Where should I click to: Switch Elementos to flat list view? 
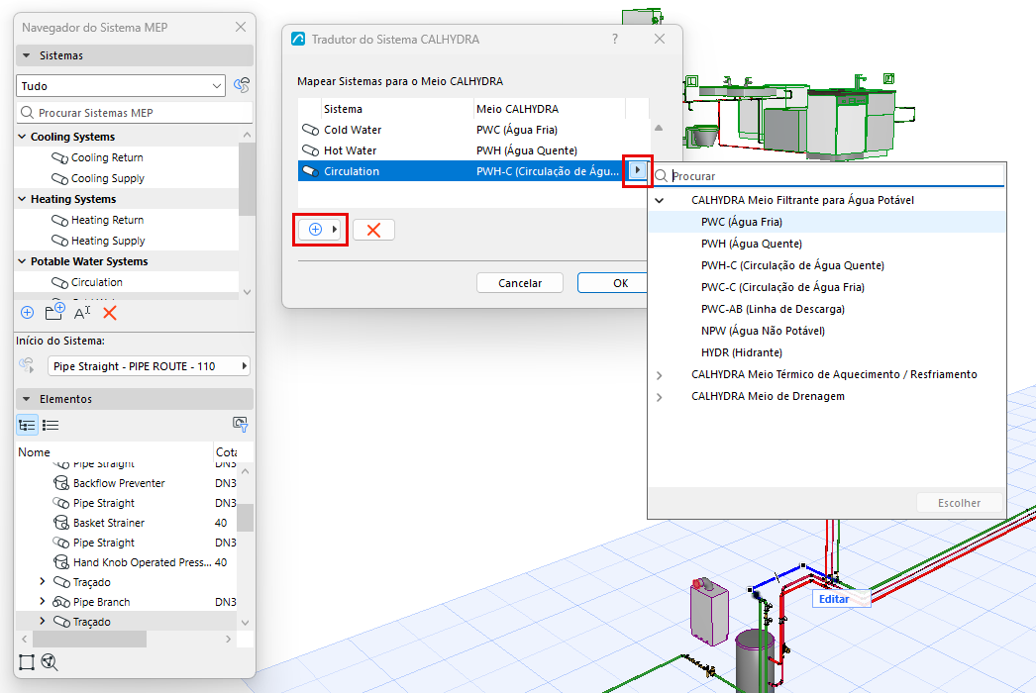click(51, 425)
